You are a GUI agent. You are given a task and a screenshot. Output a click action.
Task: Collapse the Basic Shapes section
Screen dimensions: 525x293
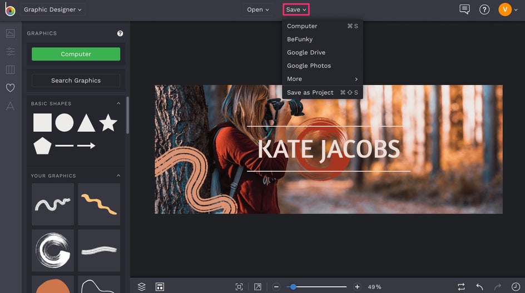pos(118,103)
